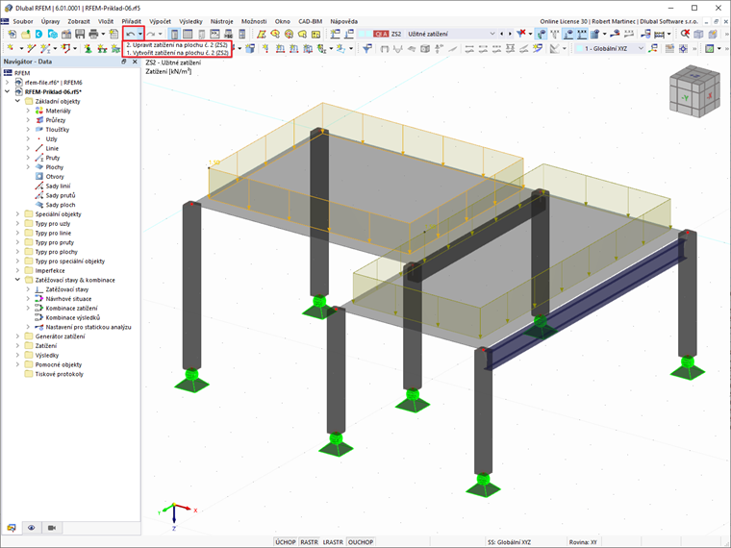731x548 pixels.
Task: Expand the Generátor zatížení folder
Action: click(x=17, y=336)
